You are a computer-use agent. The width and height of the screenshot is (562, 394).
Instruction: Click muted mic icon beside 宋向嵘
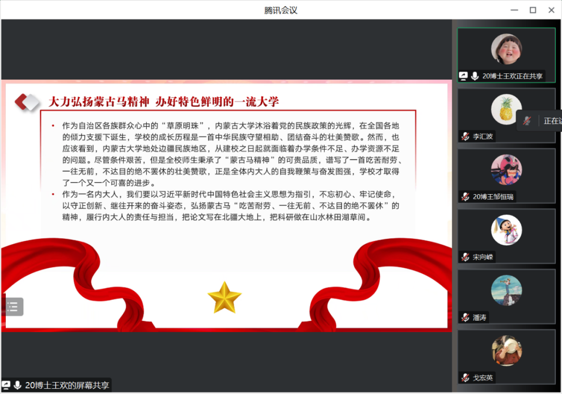click(465, 257)
